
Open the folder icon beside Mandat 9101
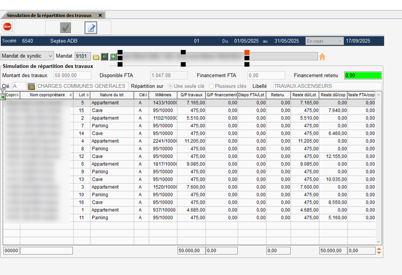pos(96,57)
